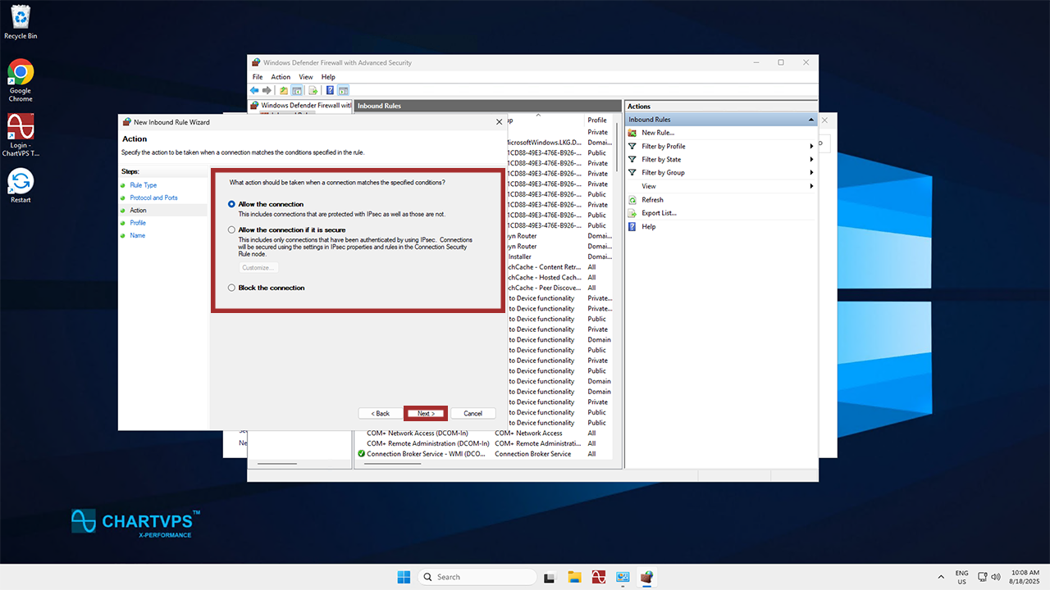
Task: Click the Up One Level folder icon
Action: pyautogui.click(x=284, y=90)
